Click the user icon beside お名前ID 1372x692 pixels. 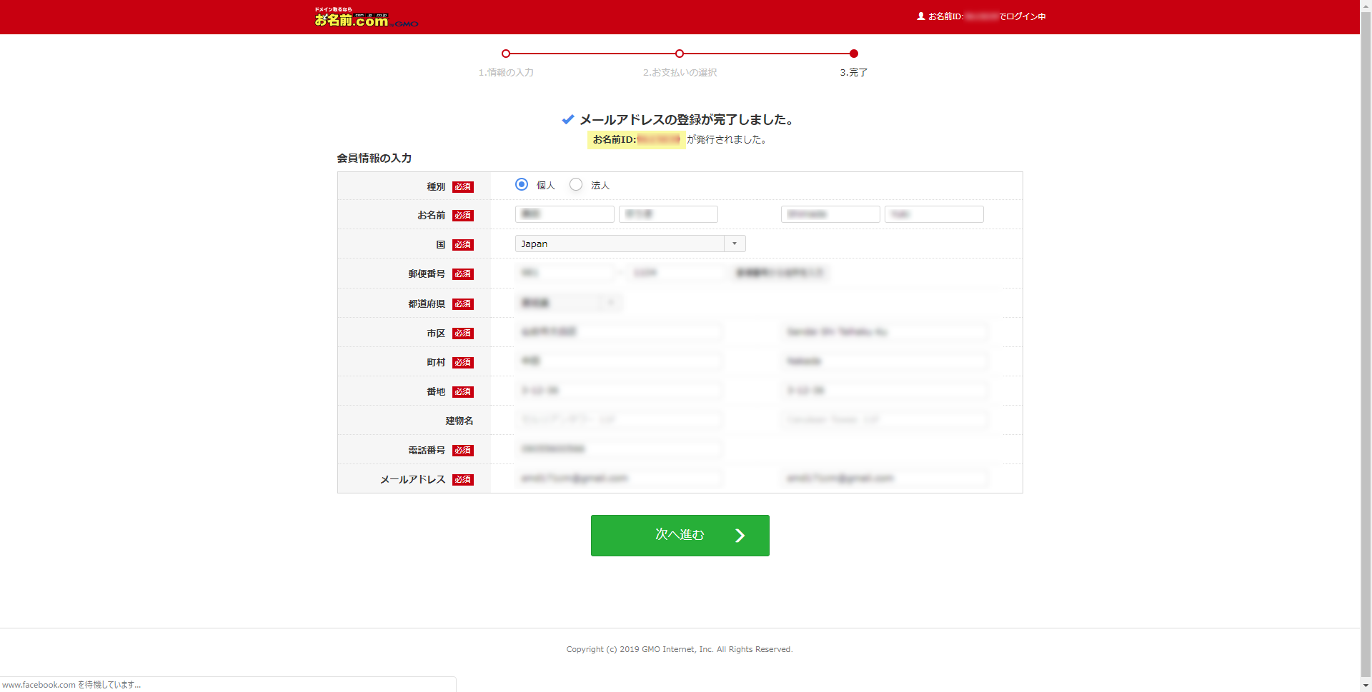click(x=921, y=16)
